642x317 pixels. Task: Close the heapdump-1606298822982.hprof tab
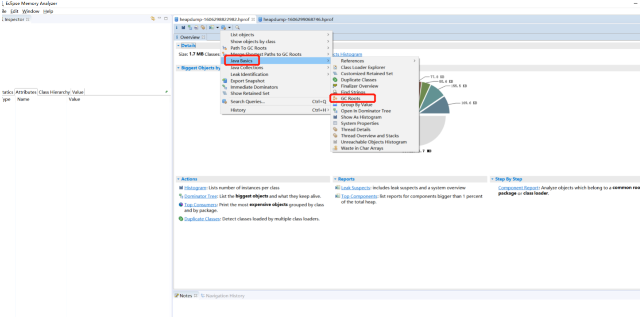(253, 19)
